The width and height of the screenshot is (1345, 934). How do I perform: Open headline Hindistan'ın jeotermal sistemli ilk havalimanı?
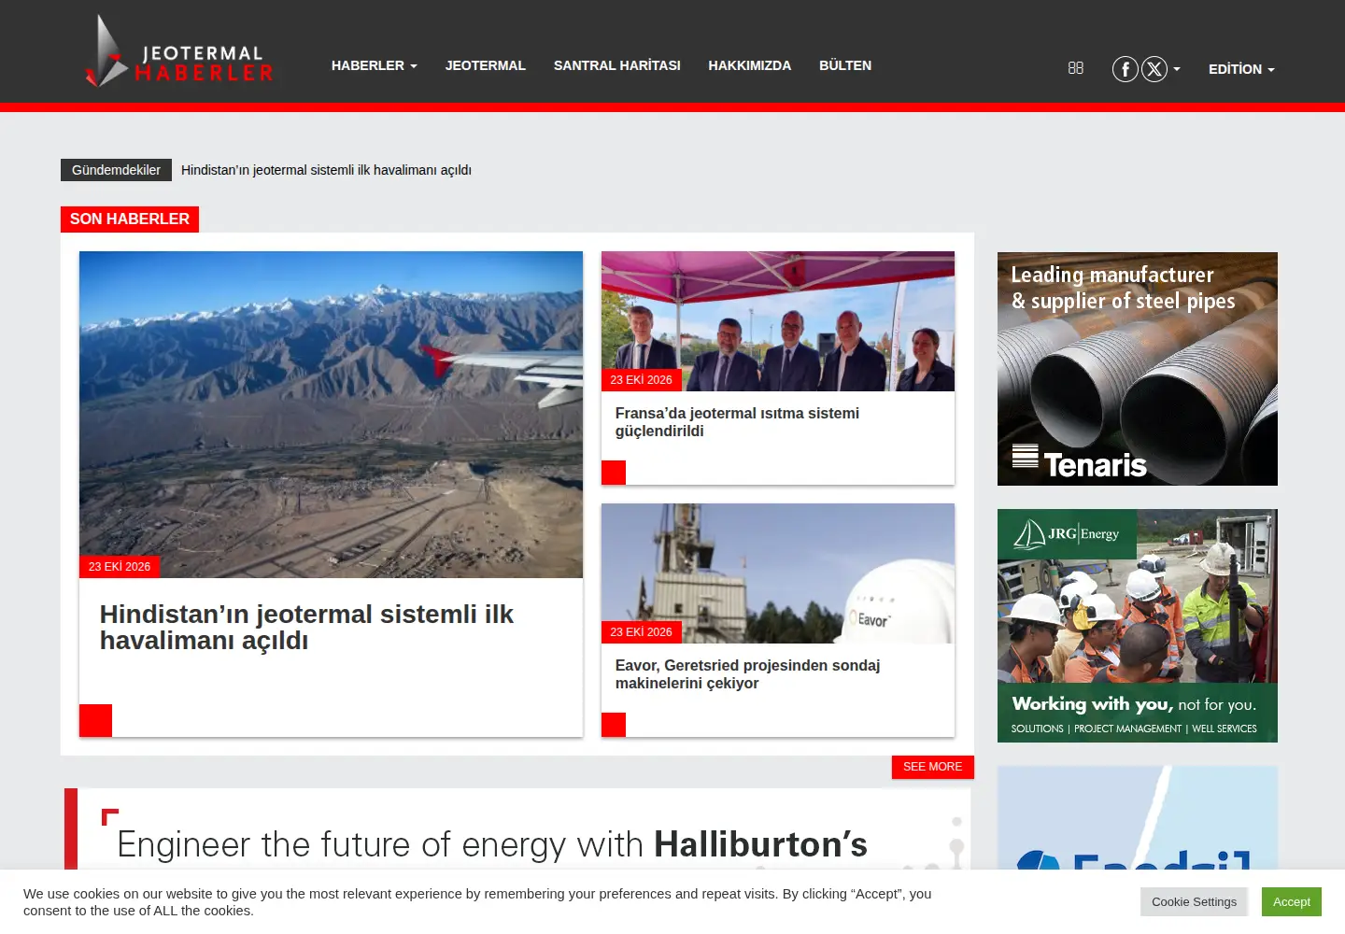[x=306, y=628]
